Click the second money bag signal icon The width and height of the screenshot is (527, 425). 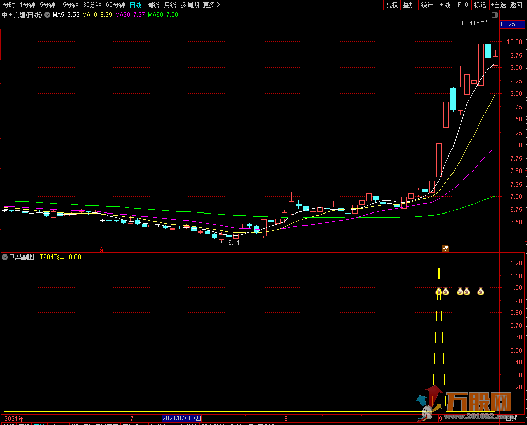click(446, 292)
